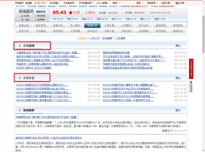Jump to 公司公告 in the sub-navigation row
This screenshot has height=152, width=205.
tap(94, 38)
